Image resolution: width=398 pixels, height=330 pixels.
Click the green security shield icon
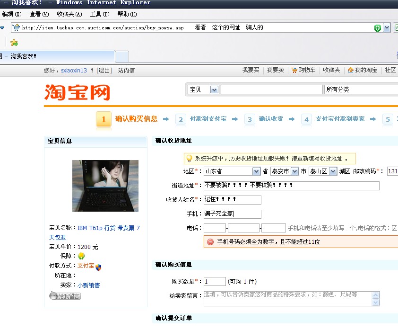(x=378, y=28)
